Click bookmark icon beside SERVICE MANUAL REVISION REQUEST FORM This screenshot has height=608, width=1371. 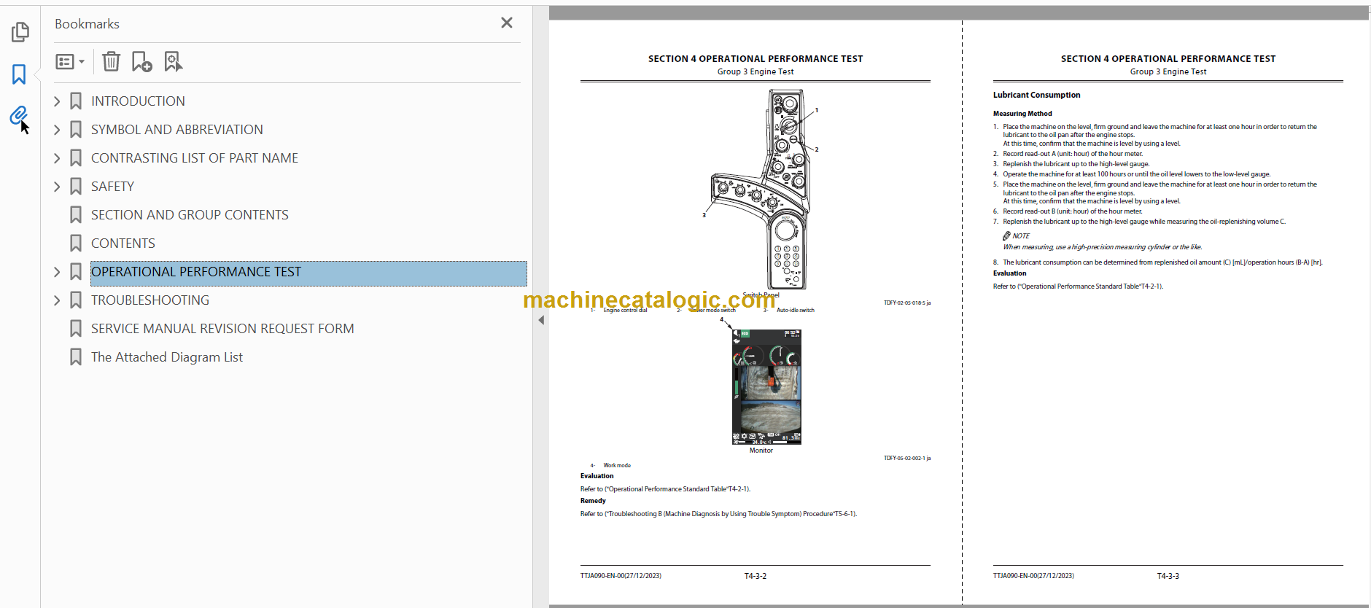(76, 329)
